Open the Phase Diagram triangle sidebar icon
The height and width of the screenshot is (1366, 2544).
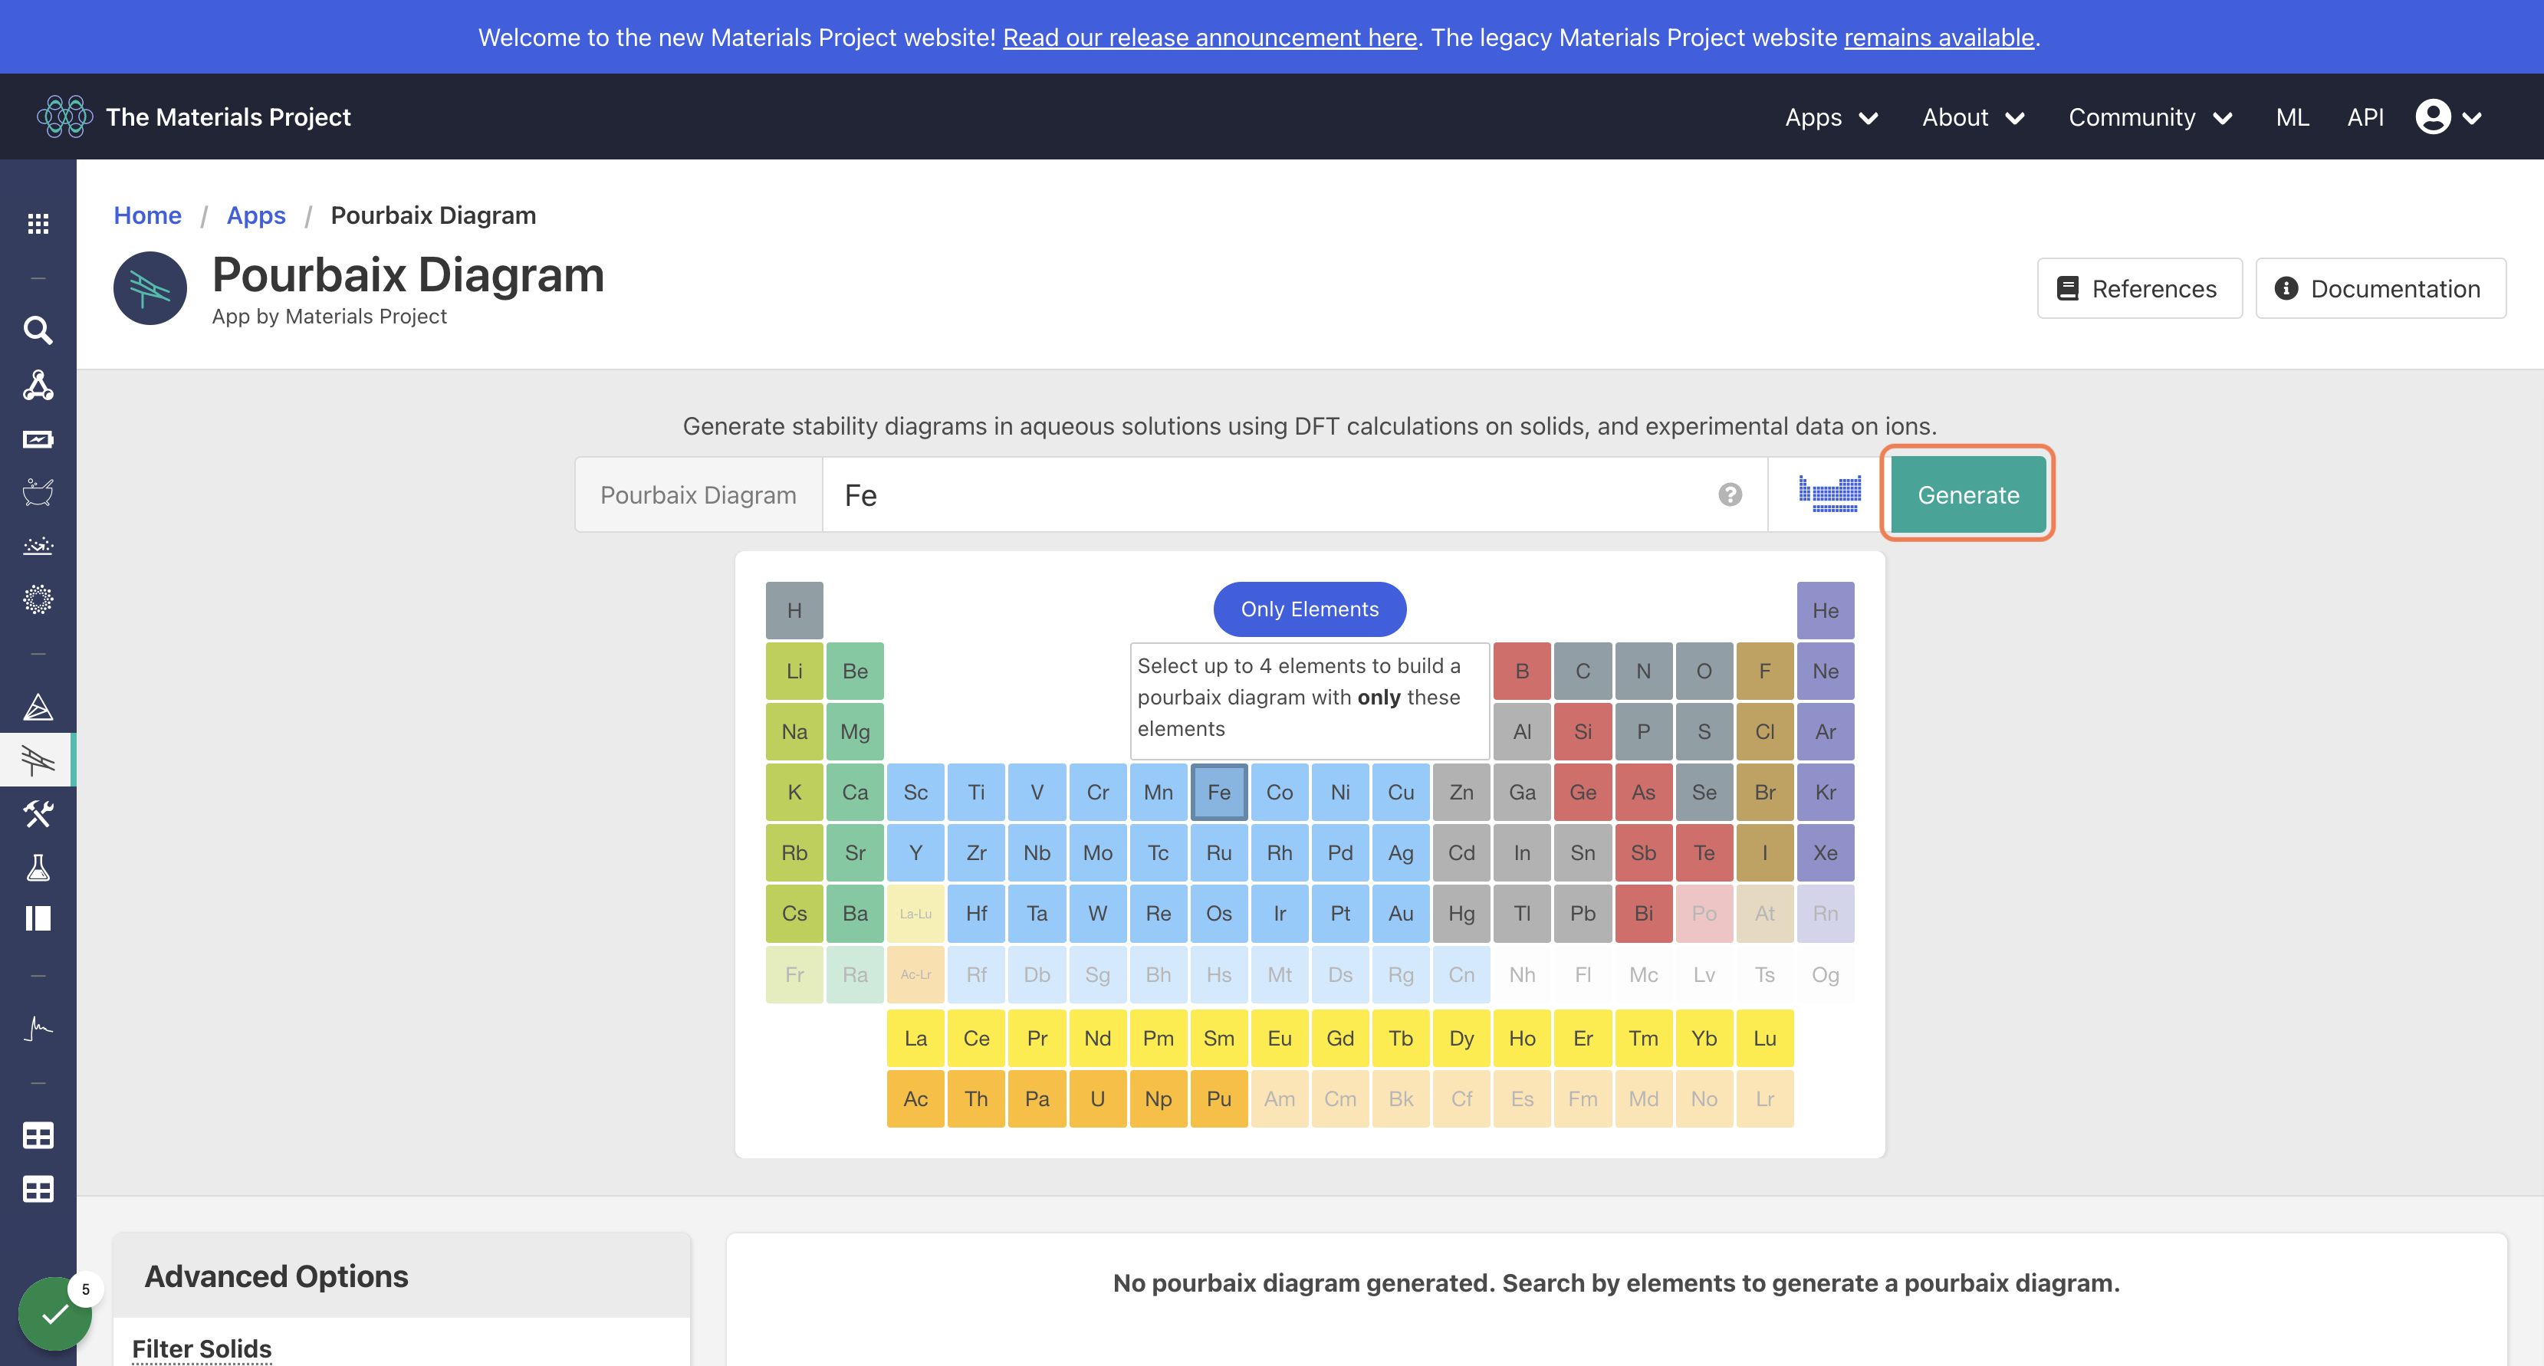pyautogui.click(x=38, y=706)
